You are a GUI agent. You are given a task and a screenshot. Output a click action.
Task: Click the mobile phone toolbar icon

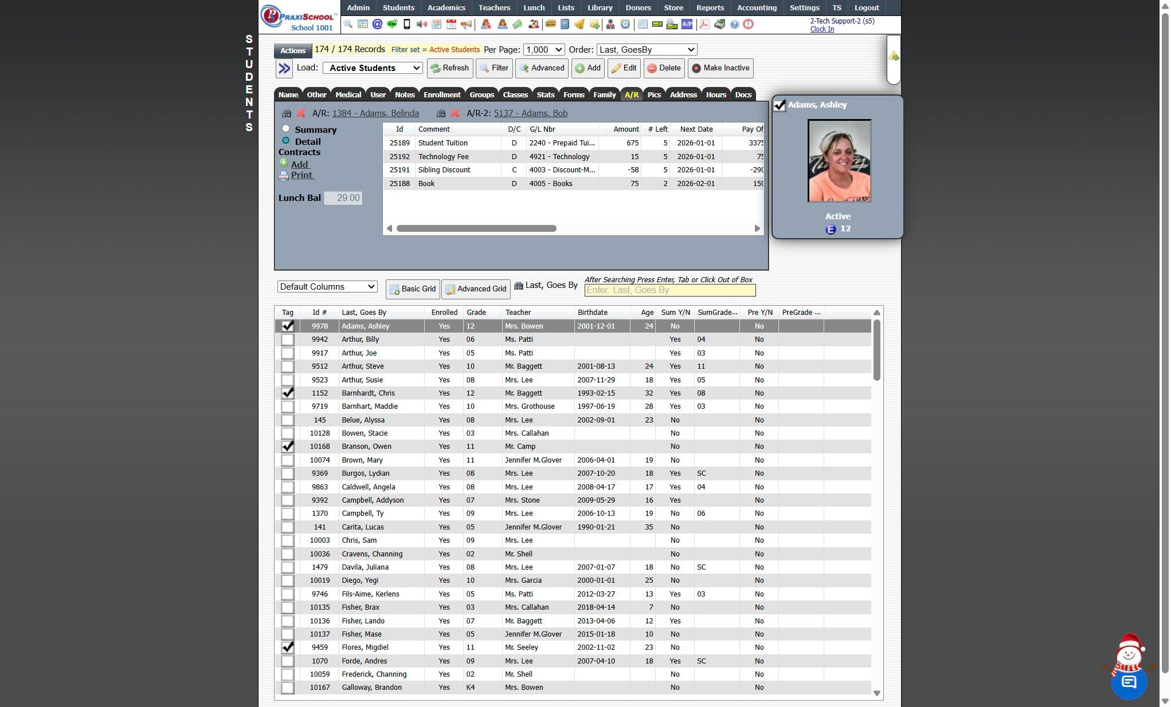pyautogui.click(x=406, y=24)
